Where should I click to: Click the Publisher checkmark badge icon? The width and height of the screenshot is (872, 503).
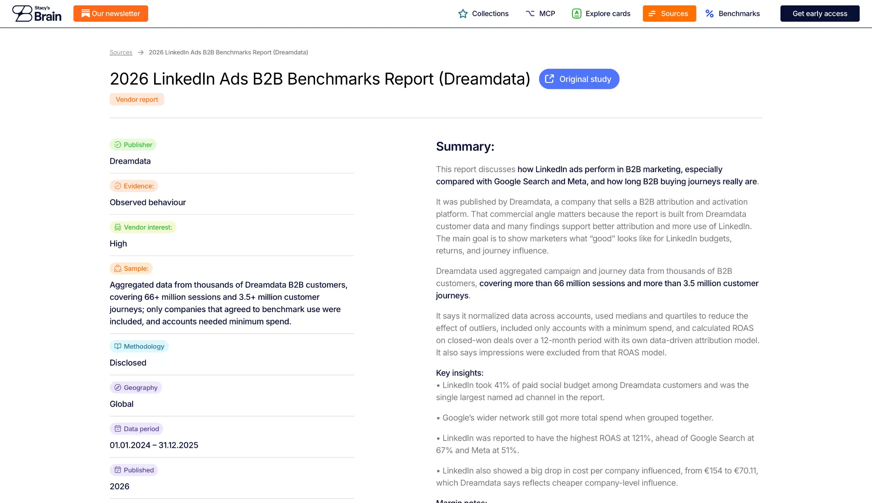pos(118,145)
